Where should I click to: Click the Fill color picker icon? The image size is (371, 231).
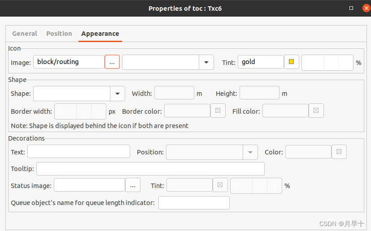316,111
